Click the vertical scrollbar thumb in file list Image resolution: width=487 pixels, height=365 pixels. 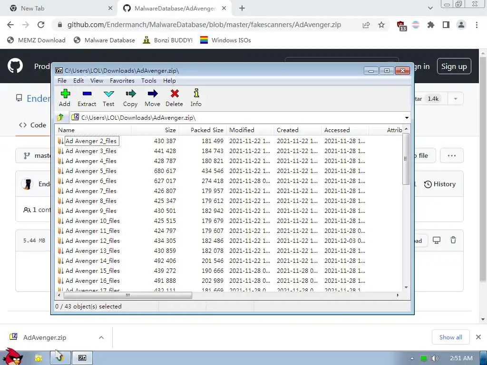406,159
